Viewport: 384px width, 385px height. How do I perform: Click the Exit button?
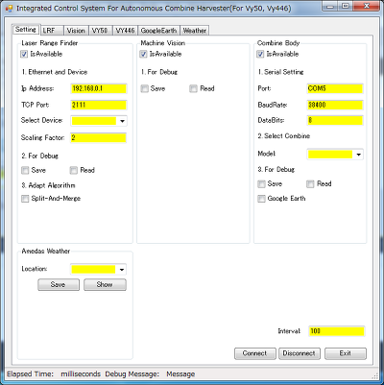[346, 353]
